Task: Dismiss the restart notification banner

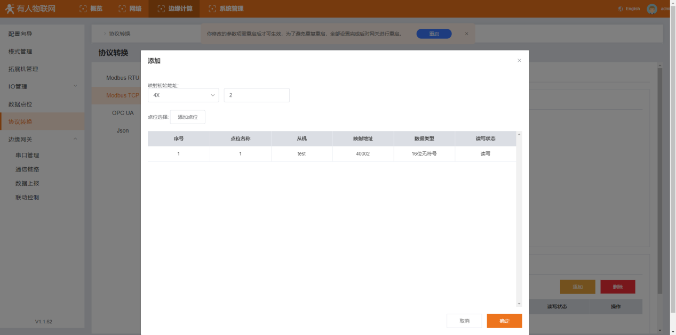Action: [466, 34]
